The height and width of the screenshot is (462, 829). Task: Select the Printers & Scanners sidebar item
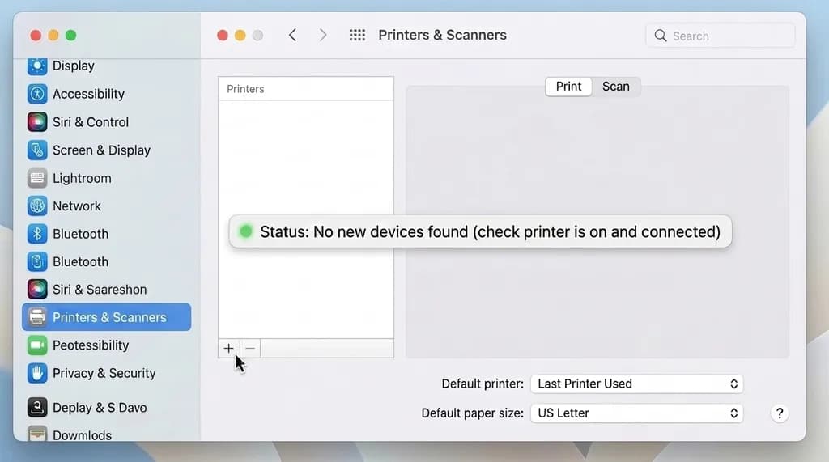106,317
